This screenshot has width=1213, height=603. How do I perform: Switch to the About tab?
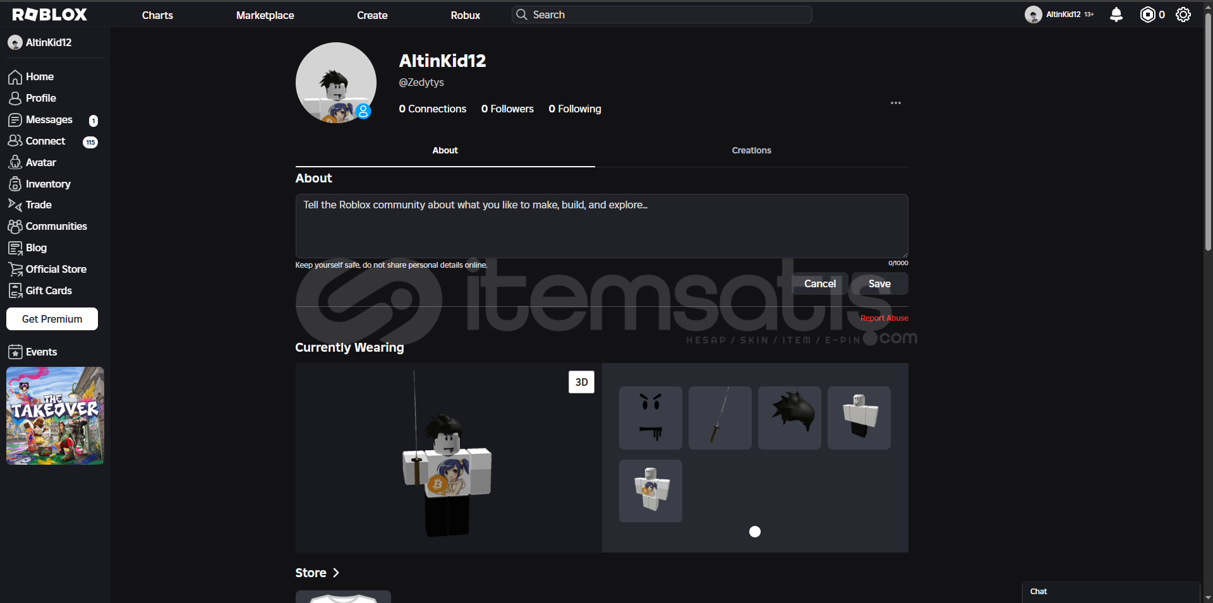[445, 150]
